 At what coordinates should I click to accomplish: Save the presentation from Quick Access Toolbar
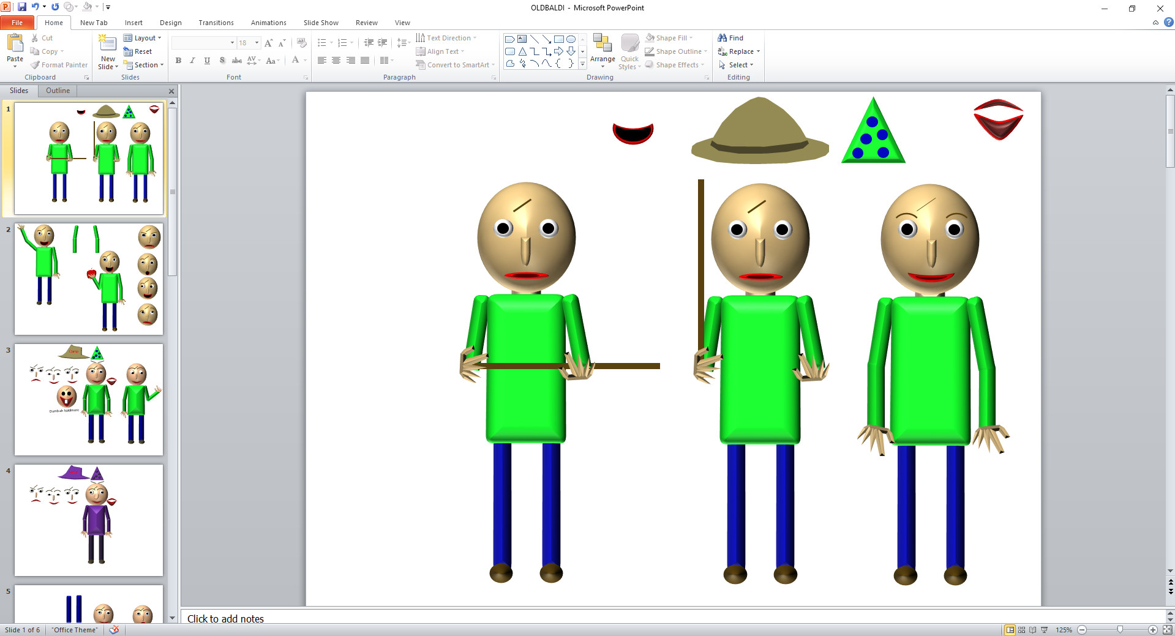click(22, 7)
